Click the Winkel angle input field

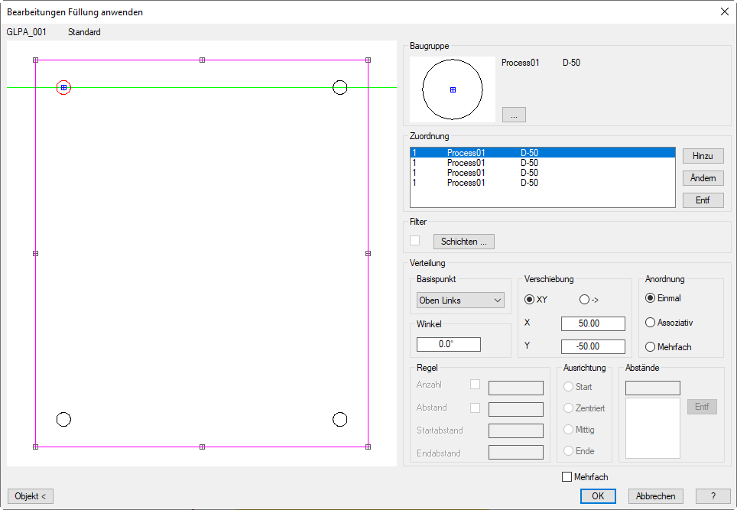[x=448, y=344]
